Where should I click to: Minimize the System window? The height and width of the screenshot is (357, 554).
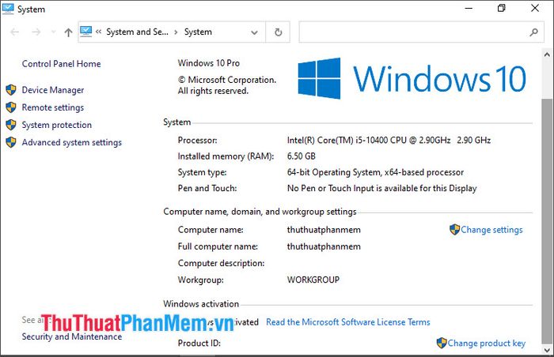click(x=469, y=9)
